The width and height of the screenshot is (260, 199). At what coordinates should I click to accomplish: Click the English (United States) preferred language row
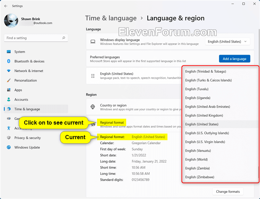click(134, 76)
